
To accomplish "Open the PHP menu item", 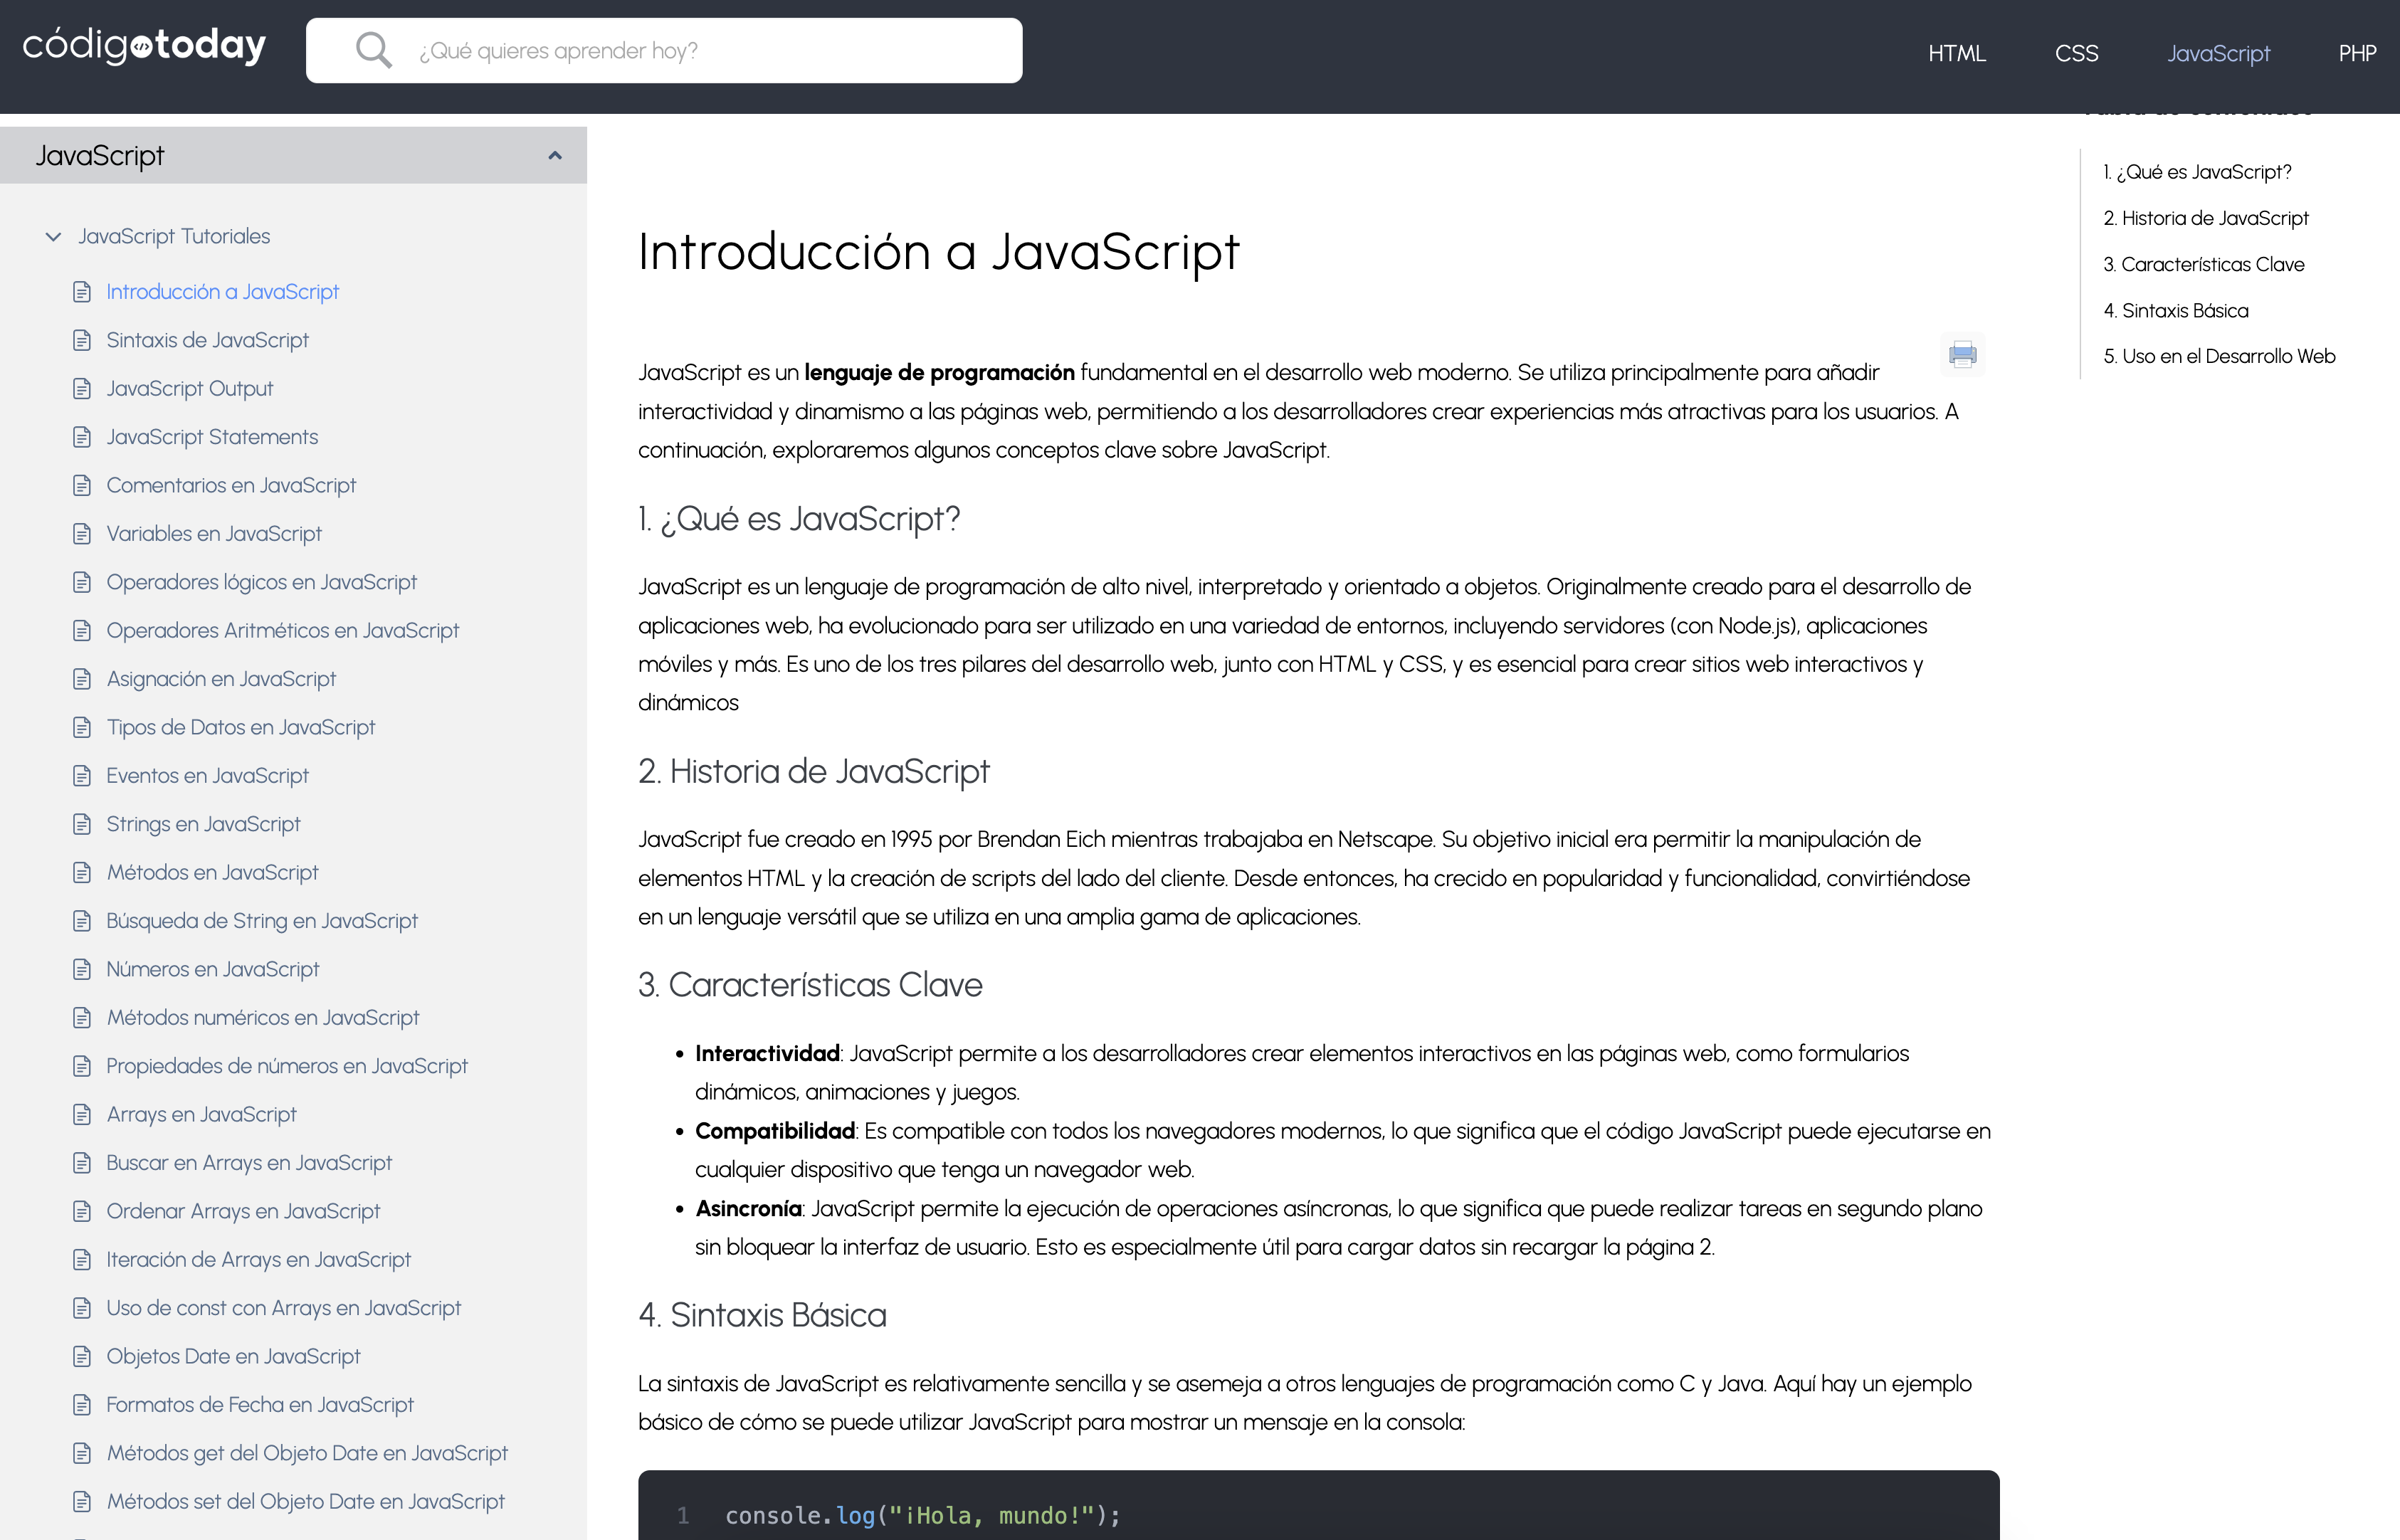I will (x=2357, y=53).
